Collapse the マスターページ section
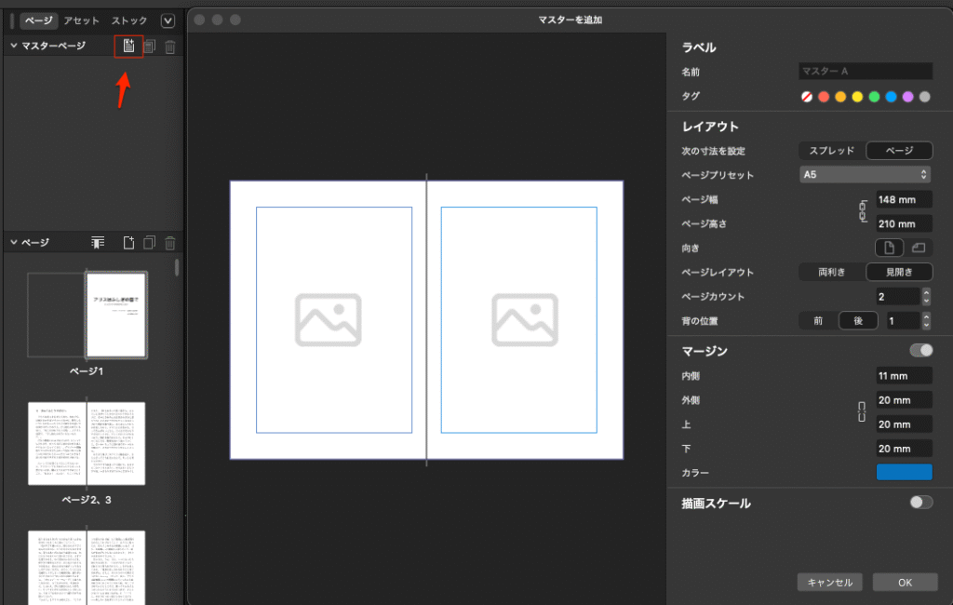 pos(13,46)
